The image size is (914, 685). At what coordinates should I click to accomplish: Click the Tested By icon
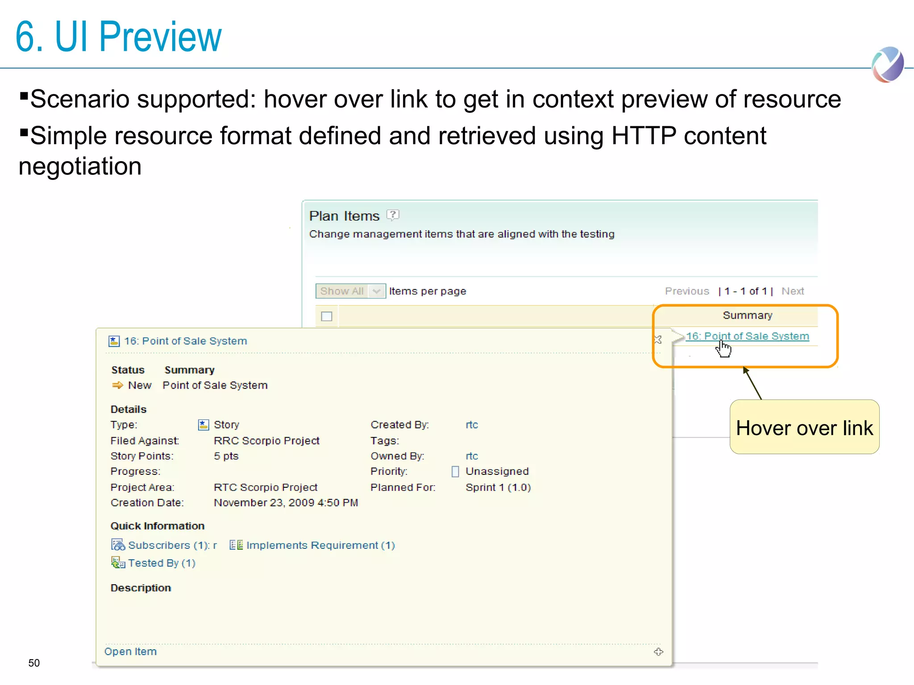coord(118,563)
